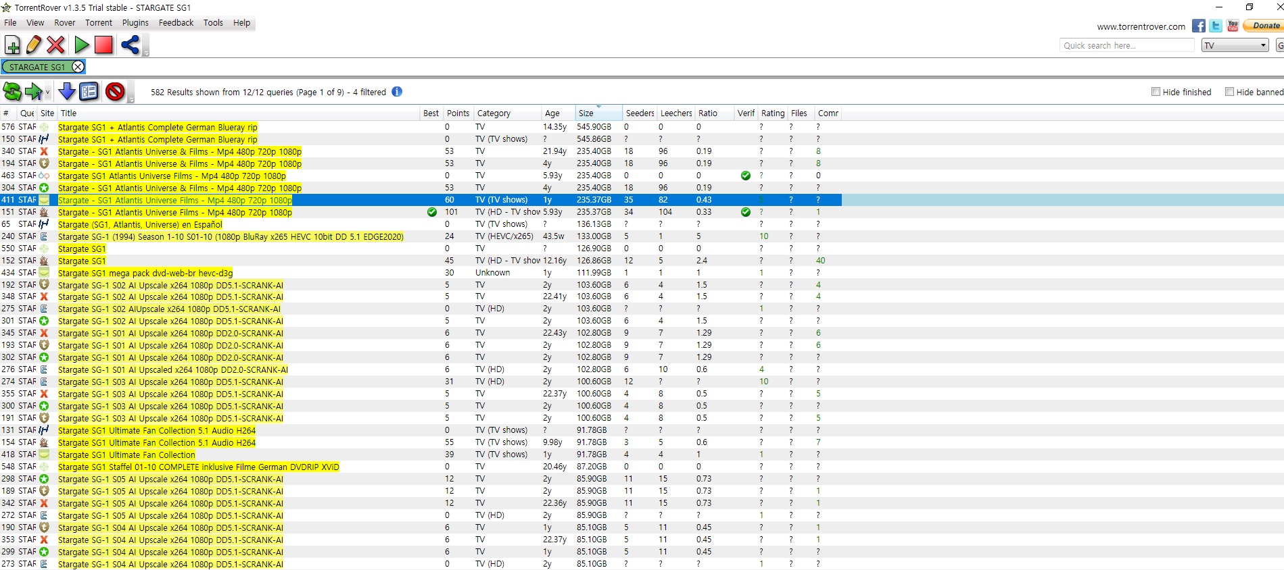Viewport: 1284px width, 570px height.
Task: Open the www.torrentrover.com link
Action: tap(1141, 27)
